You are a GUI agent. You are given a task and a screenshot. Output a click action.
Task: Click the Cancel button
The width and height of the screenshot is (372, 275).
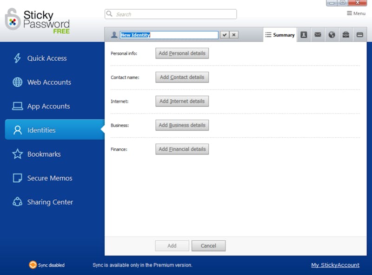208,246
